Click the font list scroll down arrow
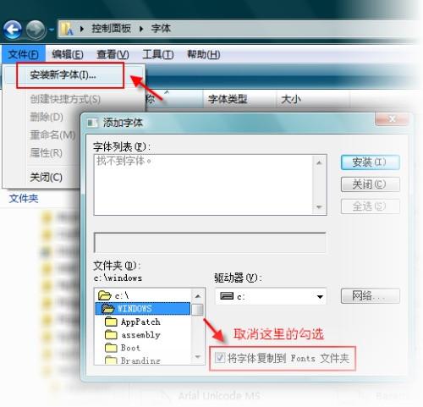 point(319,207)
